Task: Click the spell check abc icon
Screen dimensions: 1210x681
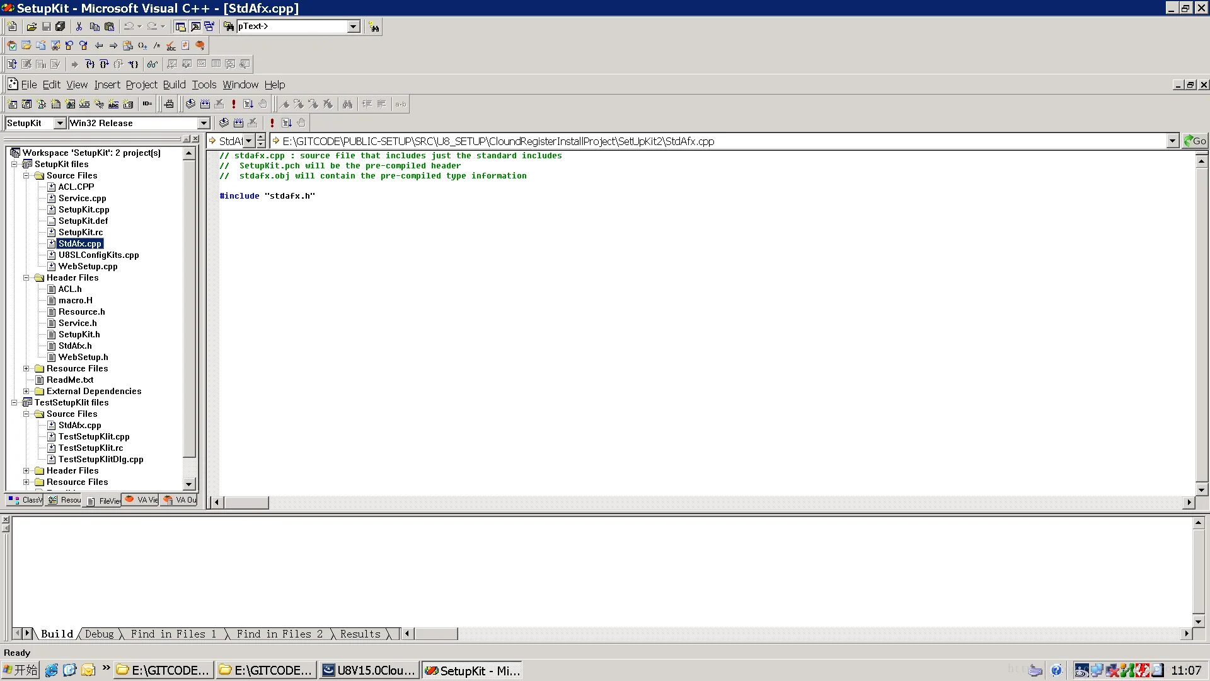Action: (171, 45)
